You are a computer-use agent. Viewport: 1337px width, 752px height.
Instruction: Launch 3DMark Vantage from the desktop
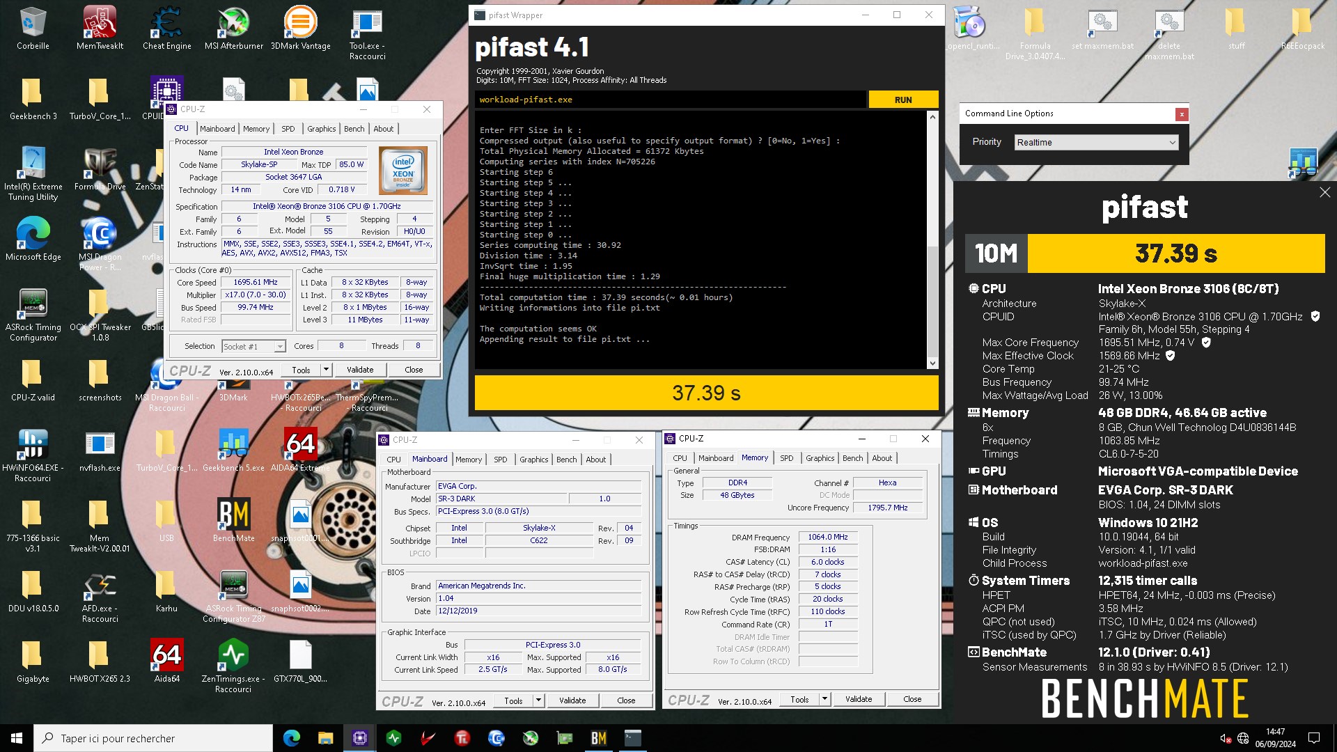tap(300, 28)
